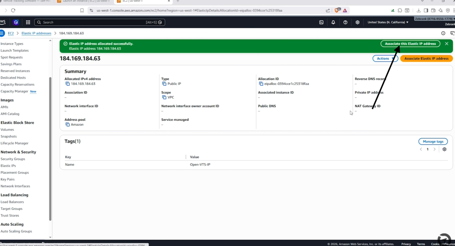This screenshot has width=455, height=246.
Task: Open browser downloads icon
Action: tap(418, 10)
